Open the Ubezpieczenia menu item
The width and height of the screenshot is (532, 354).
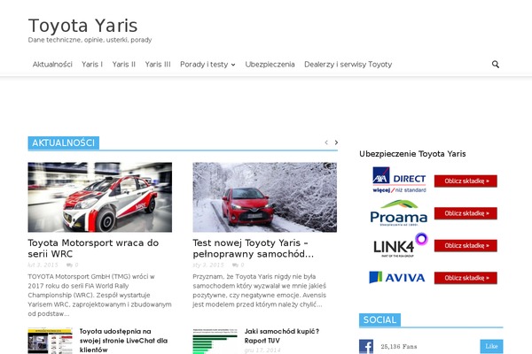[x=270, y=65]
